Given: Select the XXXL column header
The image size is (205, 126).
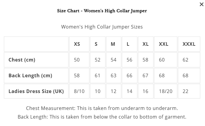Looking at the screenshot, I should pyautogui.click(x=189, y=44).
